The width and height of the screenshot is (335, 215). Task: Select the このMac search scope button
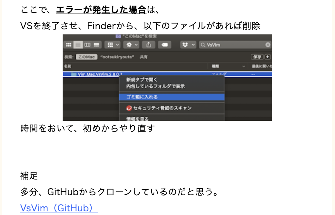pyautogui.click(x=86, y=57)
